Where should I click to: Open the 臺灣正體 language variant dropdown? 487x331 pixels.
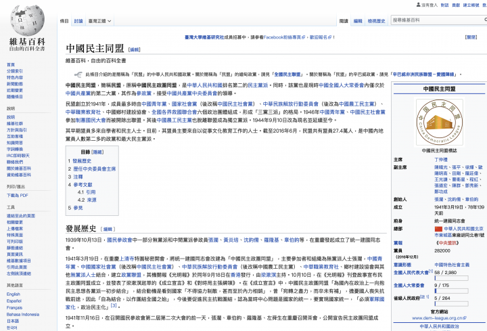(x=99, y=21)
